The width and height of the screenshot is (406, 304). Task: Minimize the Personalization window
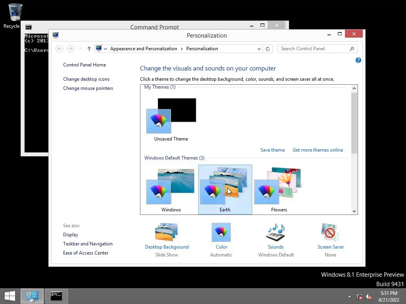[329, 34]
